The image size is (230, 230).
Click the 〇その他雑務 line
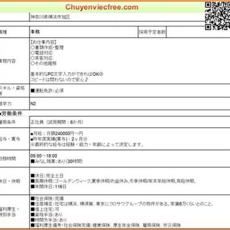(44, 63)
